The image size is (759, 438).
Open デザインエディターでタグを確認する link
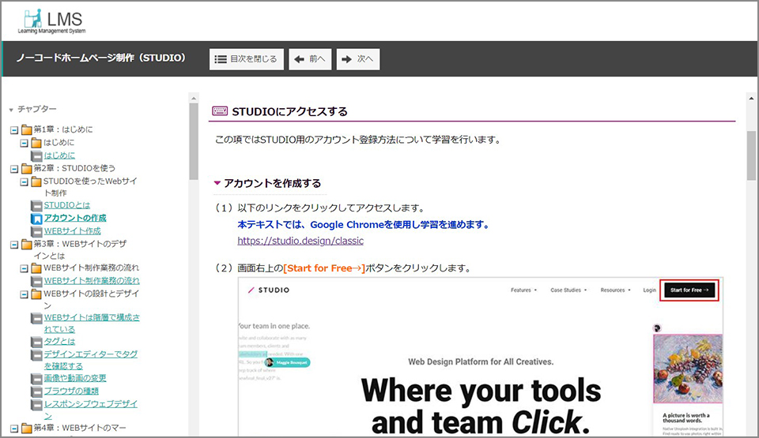91,360
